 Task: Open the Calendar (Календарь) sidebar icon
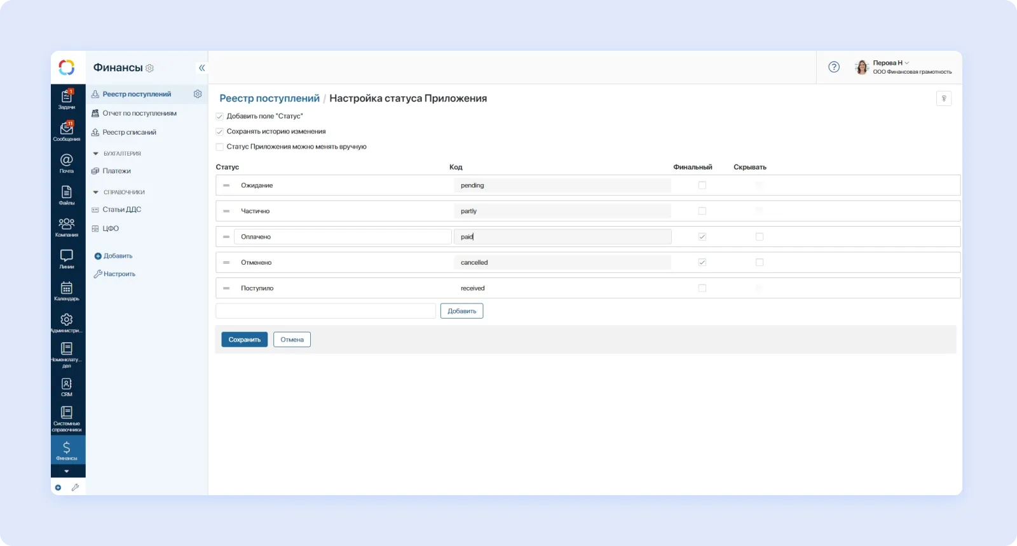click(x=67, y=291)
